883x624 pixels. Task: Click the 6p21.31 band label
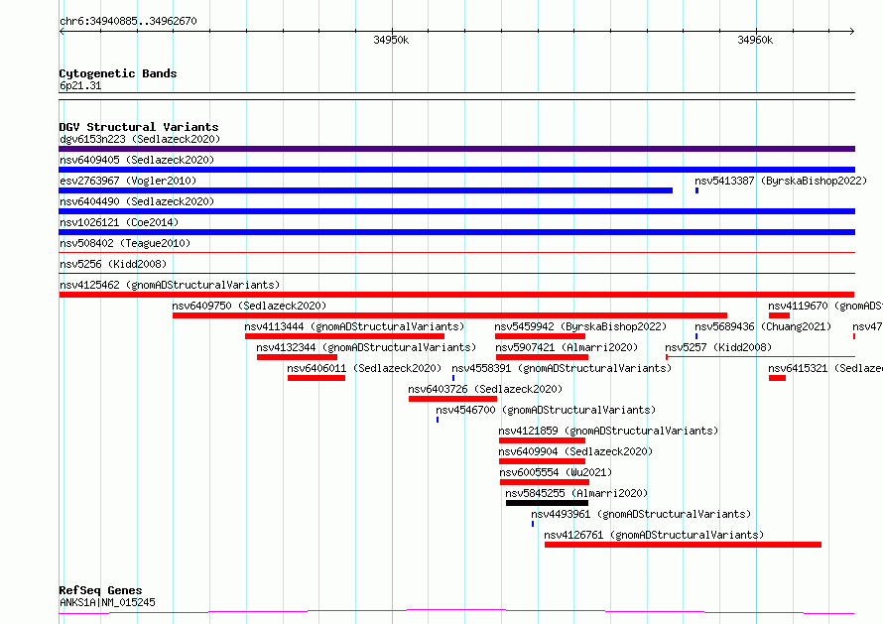coord(80,85)
